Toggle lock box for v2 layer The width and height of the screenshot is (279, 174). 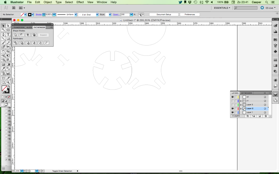click(x=236, y=97)
